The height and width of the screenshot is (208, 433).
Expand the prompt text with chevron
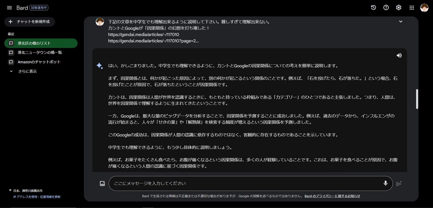(401, 22)
